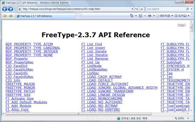This screenshot has height=122, width=195.
Task: Open FT_LOAD_IGNORE_GLOBAL_ADVANCE_WIDTH link
Action: [119, 88]
